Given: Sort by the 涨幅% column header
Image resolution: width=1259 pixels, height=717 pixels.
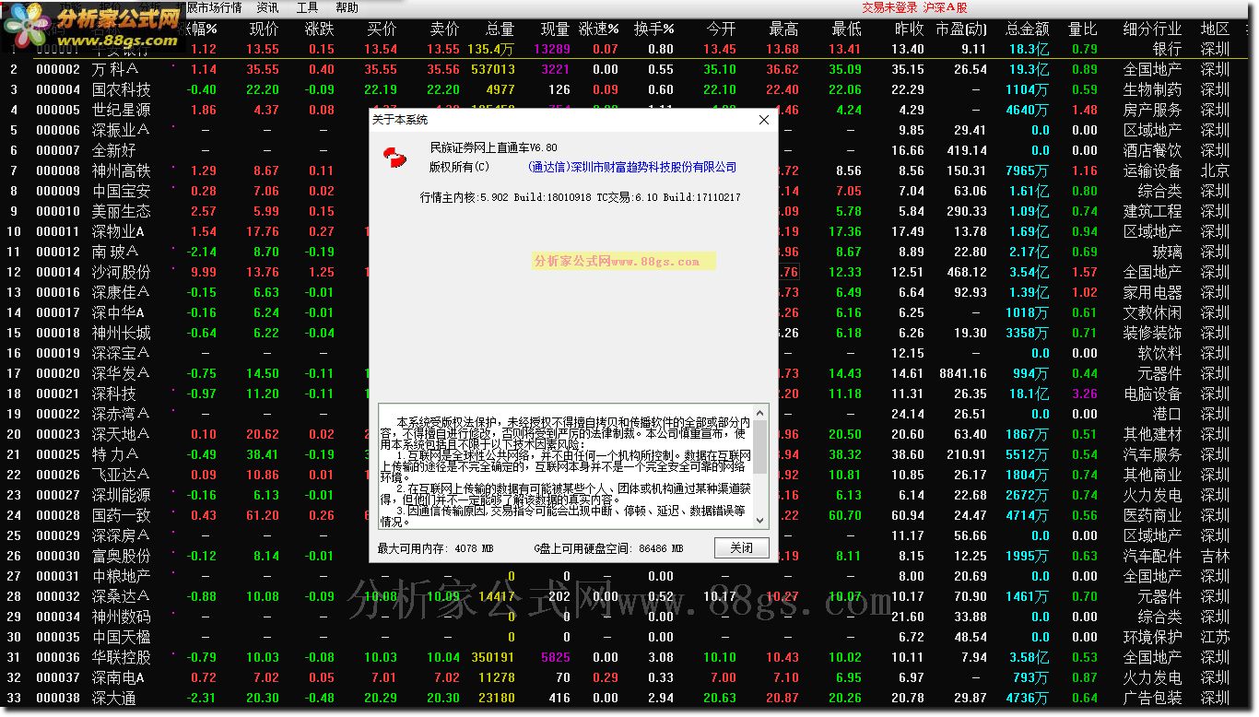Looking at the screenshot, I should 197,29.
